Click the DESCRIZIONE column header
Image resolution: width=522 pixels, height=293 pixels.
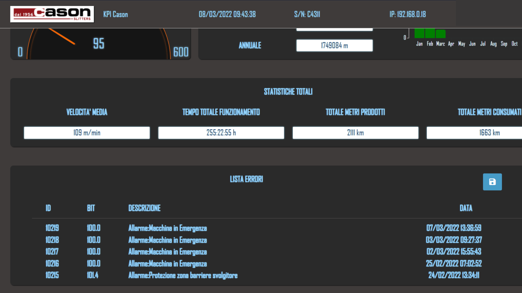(x=144, y=208)
